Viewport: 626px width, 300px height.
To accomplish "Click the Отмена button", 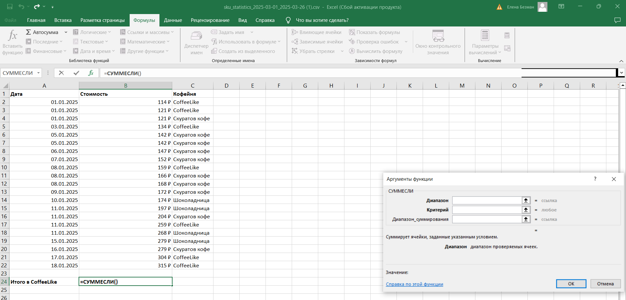I will [605, 284].
